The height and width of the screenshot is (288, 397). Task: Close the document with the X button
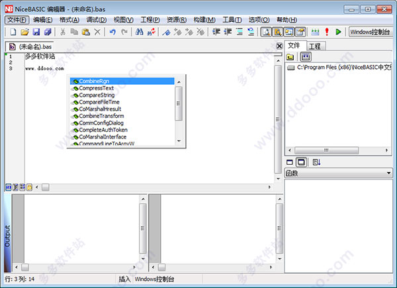279,46
